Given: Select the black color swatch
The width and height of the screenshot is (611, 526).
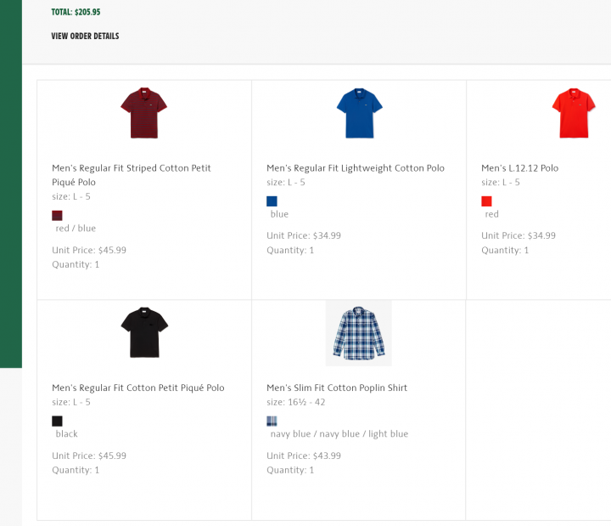Looking at the screenshot, I should tap(58, 421).
